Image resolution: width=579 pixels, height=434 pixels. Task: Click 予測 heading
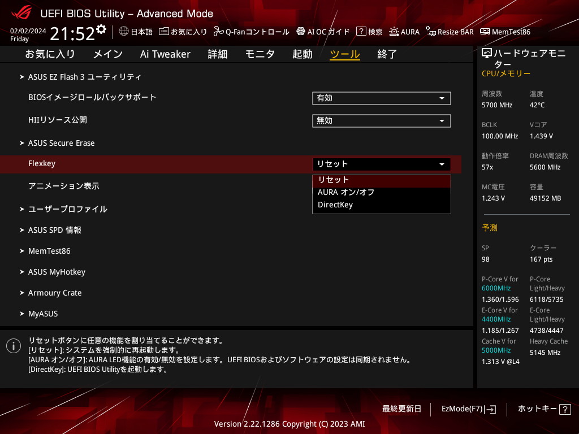click(x=490, y=228)
